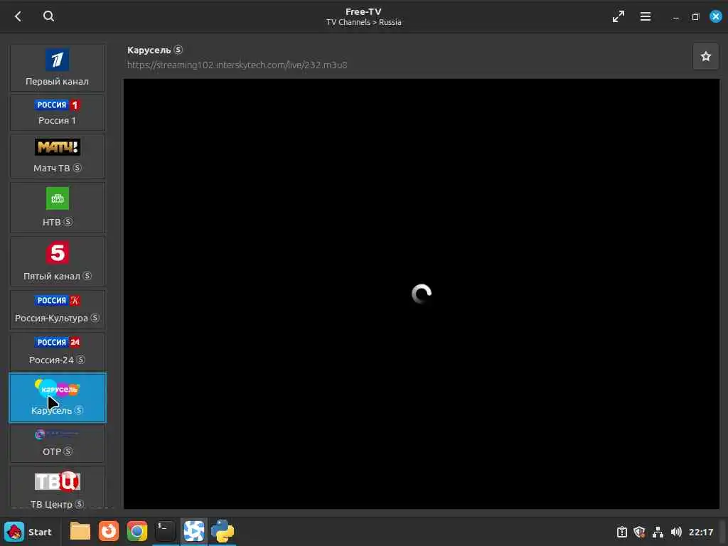Open the Python icon in taskbar
Image resolution: width=728 pixels, height=546 pixels.
coord(223,531)
